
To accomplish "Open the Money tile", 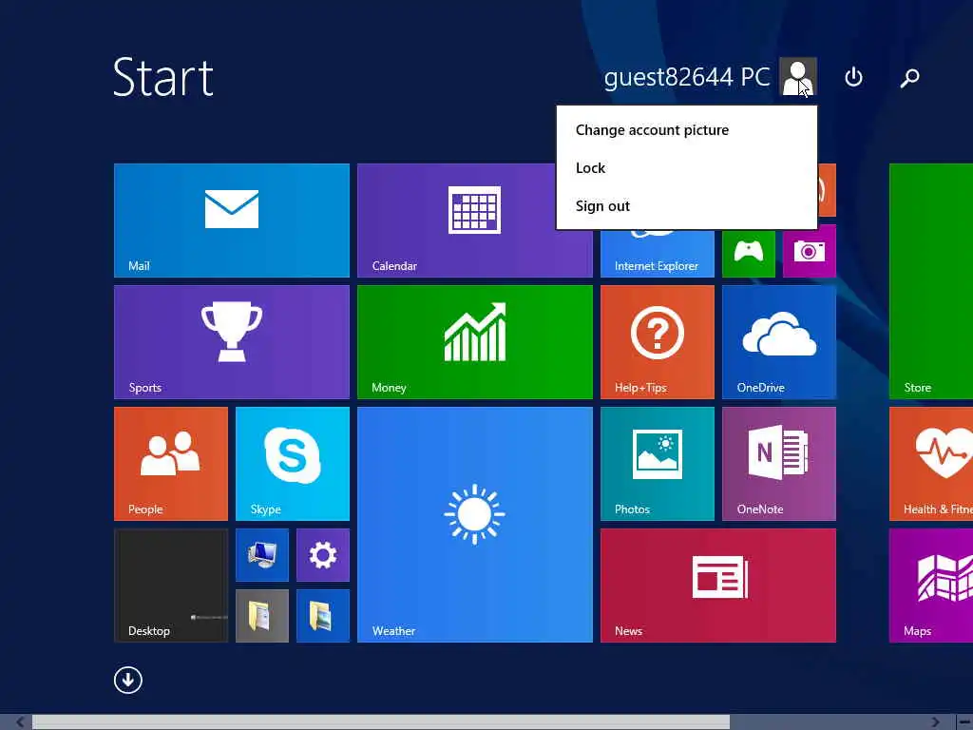I will pos(475,342).
